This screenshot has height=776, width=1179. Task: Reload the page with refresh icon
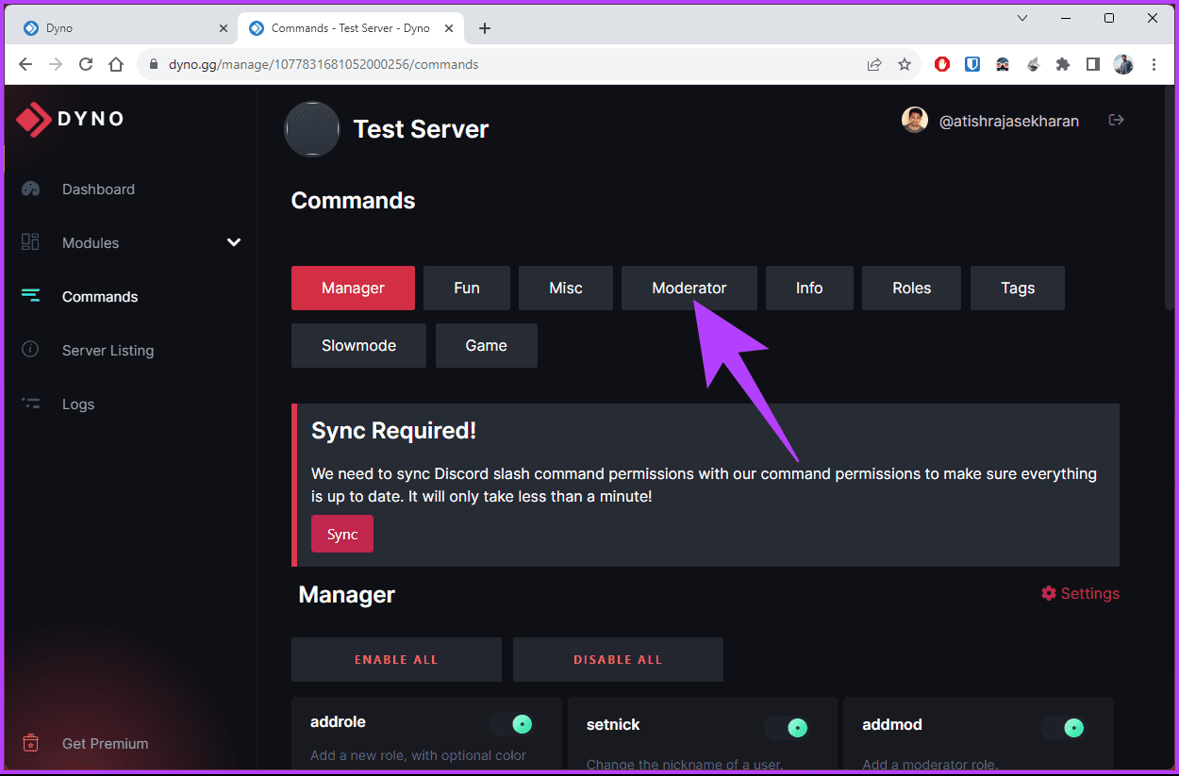[x=86, y=64]
